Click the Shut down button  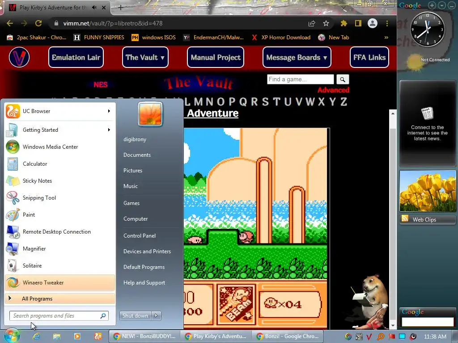point(136,316)
